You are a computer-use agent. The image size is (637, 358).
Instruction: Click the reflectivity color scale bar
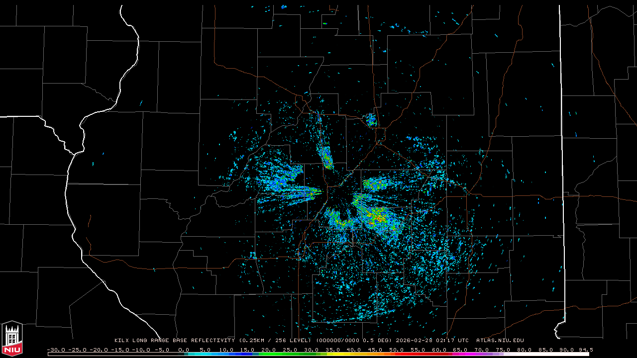coord(318,354)
